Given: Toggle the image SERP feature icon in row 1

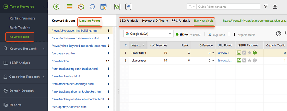Looking at the screenshot, I should 239,53.
